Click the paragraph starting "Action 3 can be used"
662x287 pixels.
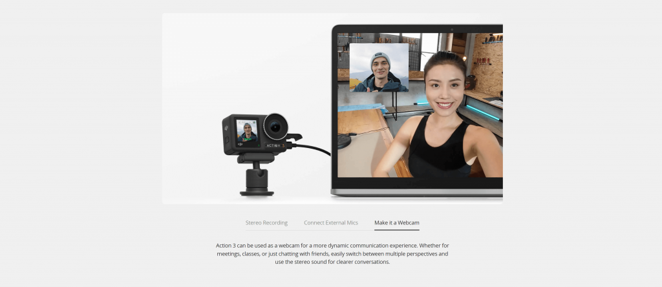(332, 253)
